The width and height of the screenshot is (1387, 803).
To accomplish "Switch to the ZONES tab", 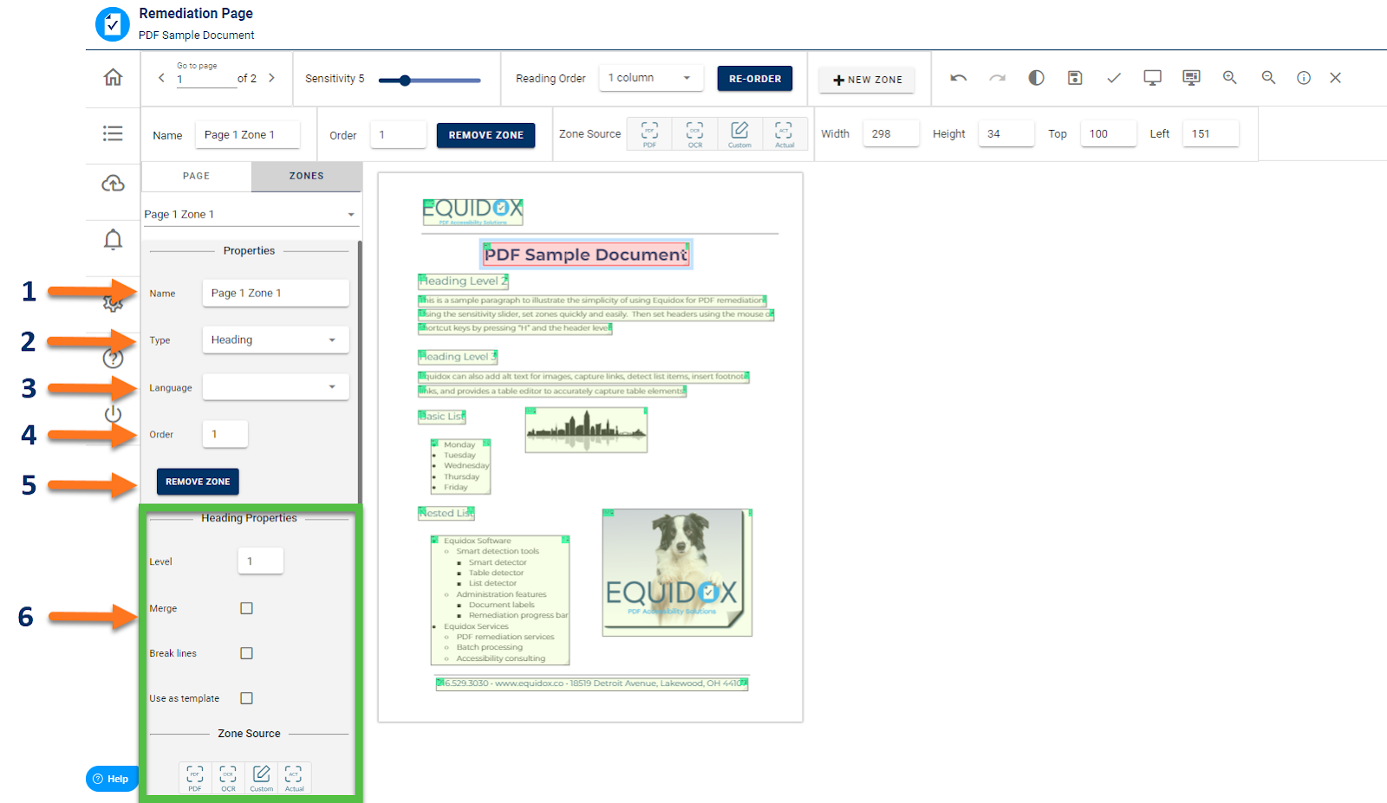I will [x=307, y=176].
